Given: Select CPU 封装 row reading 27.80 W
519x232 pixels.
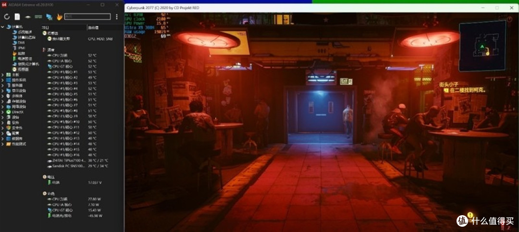Looking at the screenshot, I should click(x=75, y=199).
